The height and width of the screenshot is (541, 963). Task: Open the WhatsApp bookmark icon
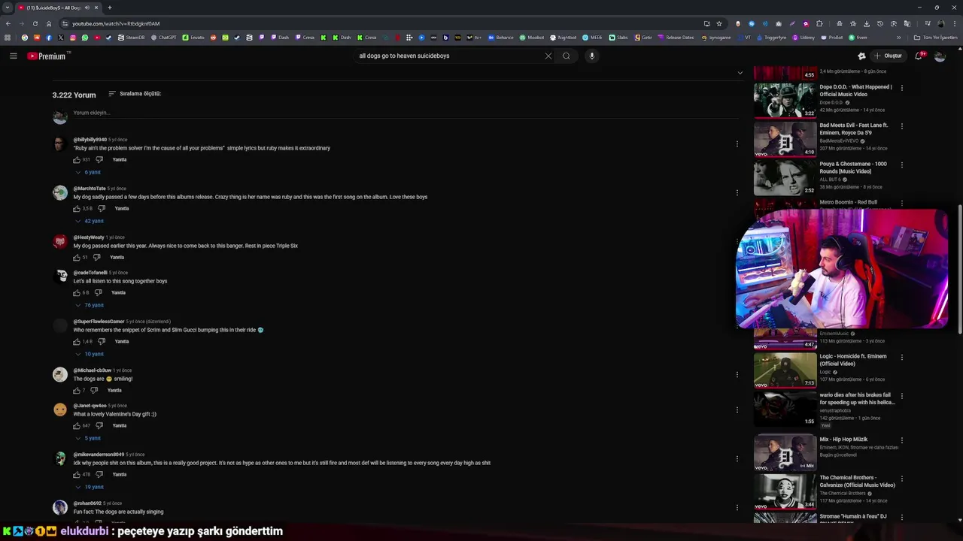[85, 37]
